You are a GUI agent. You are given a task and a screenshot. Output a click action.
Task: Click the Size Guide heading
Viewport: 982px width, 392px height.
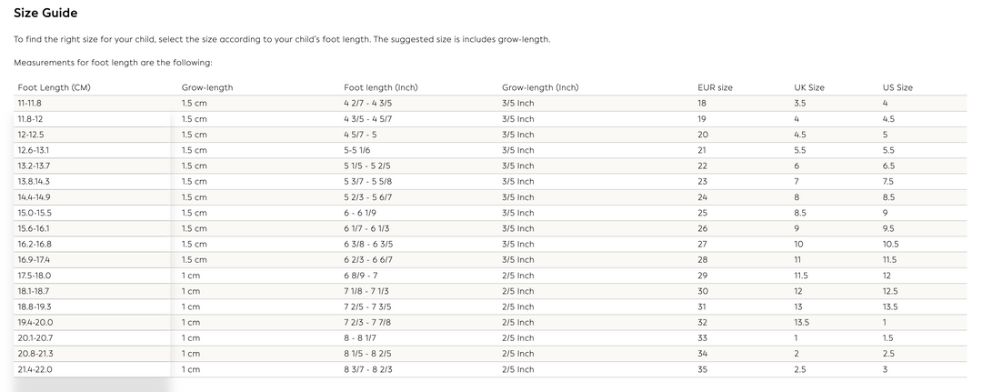tap(45, 13)
